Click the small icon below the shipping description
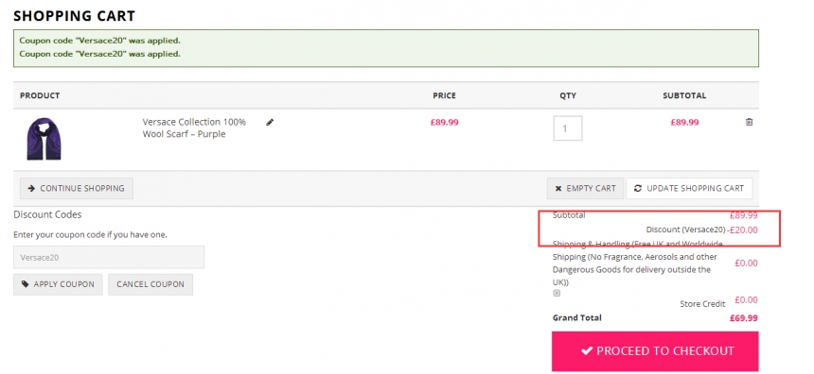 (557, 293)
